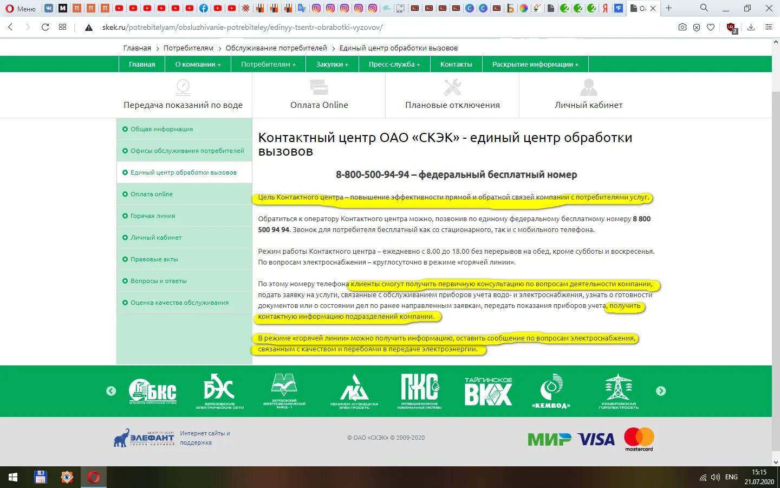Add page to bookmarks with heart icon
This screenshot has height=488, width=780.
711,27
